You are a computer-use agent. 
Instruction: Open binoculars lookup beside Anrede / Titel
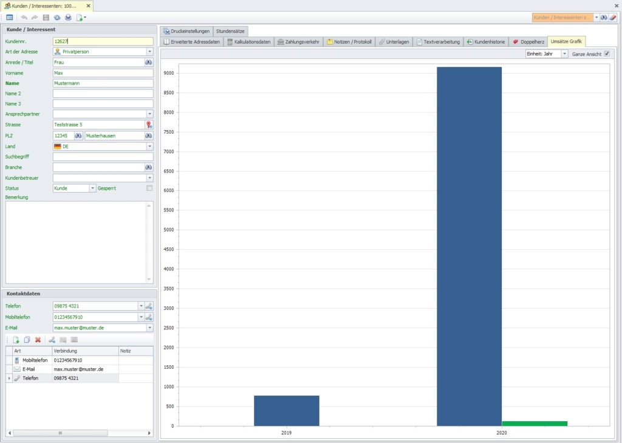(148, 63)
